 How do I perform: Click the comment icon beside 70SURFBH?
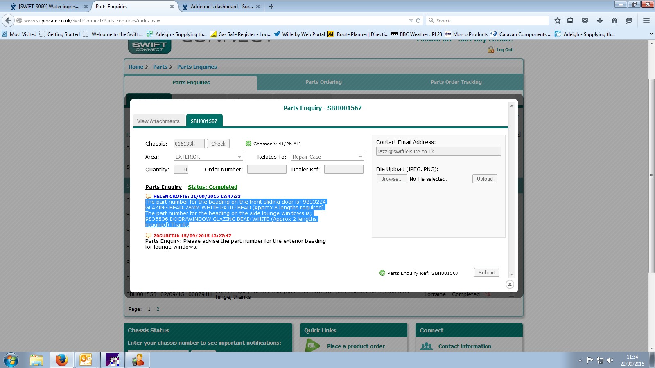point(149,236)
